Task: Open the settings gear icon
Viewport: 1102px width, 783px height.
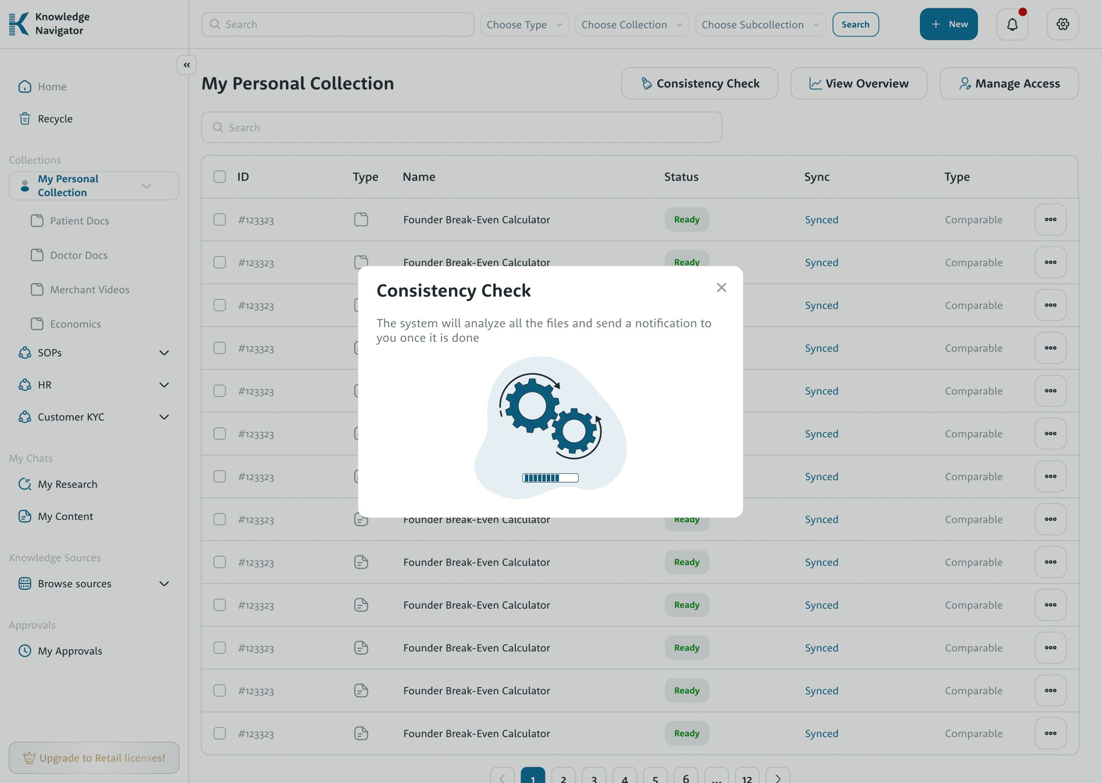Action: tap(1062, 24)
